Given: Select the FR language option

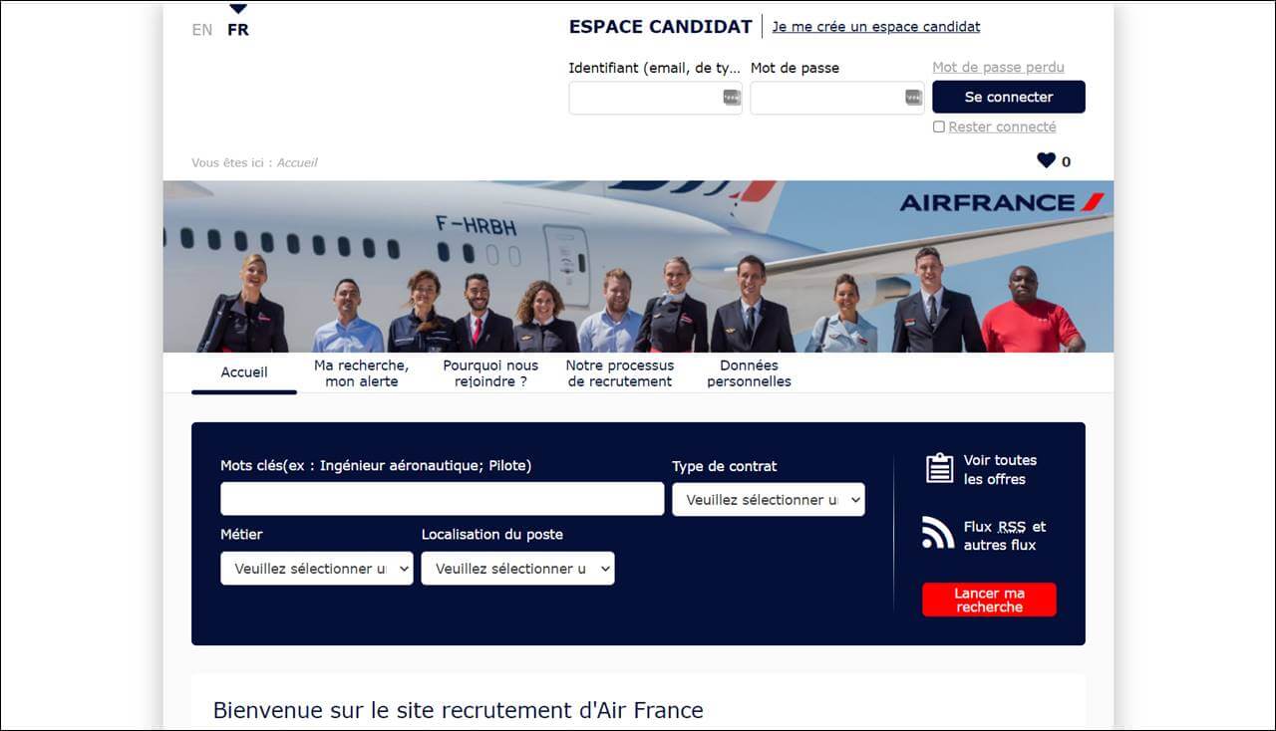Looking at the screenshot, I should (238, 30).
